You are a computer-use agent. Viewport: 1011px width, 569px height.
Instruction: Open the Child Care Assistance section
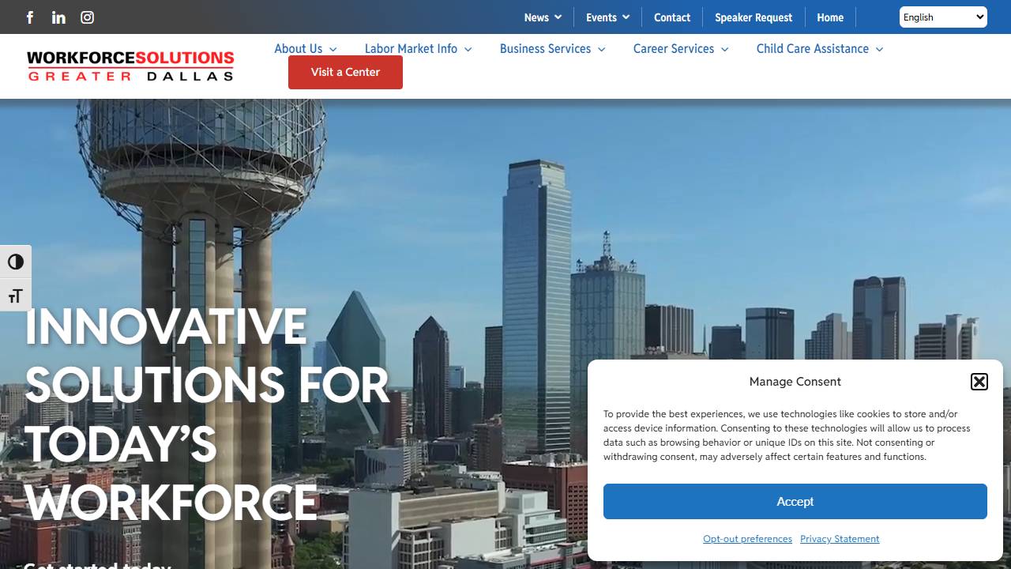pyautogui.click(x=819, y=49)
